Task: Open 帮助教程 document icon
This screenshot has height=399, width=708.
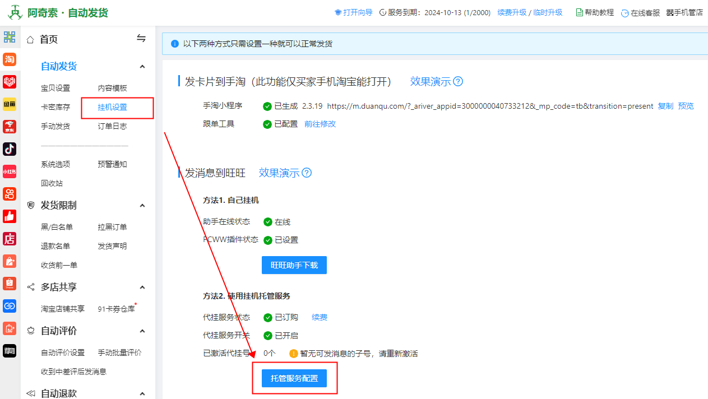Action: 580,12
